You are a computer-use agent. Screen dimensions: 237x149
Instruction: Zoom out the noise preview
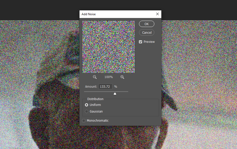tap(95, 77)
